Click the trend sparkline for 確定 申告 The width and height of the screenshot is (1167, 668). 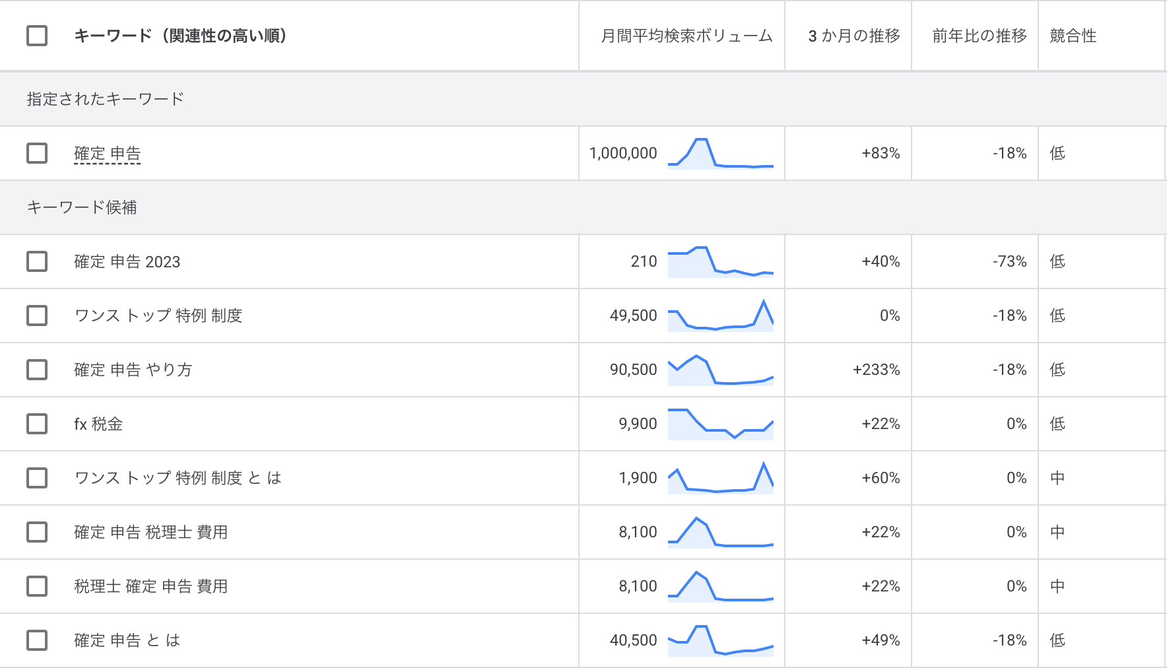click(721, 153)
